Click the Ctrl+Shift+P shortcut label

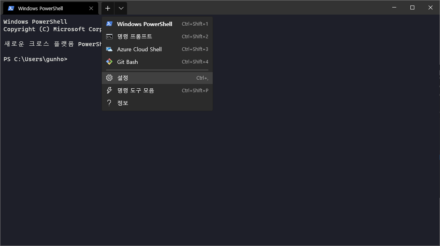click(x=195, y=90)
